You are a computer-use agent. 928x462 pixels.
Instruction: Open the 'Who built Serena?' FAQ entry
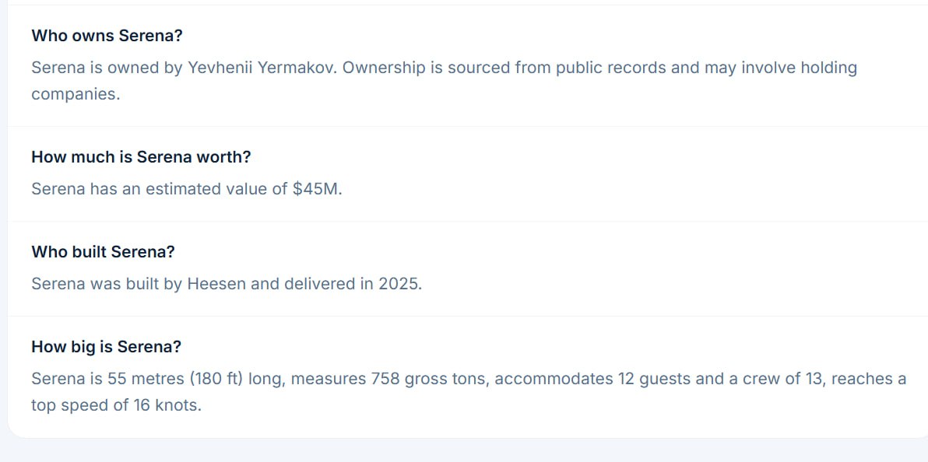point(103,252)
